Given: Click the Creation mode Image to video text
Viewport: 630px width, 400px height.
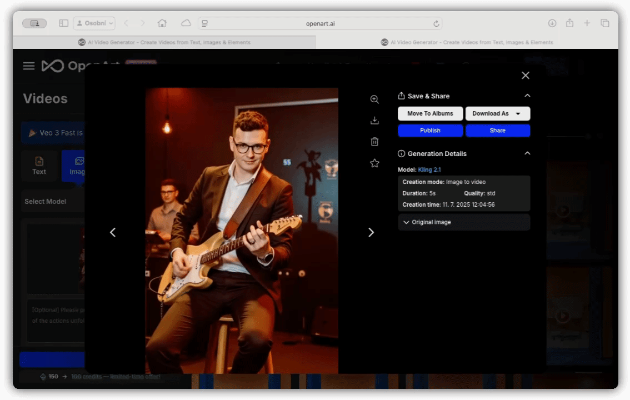Looking at the screenshot, I should coord(444,182).
